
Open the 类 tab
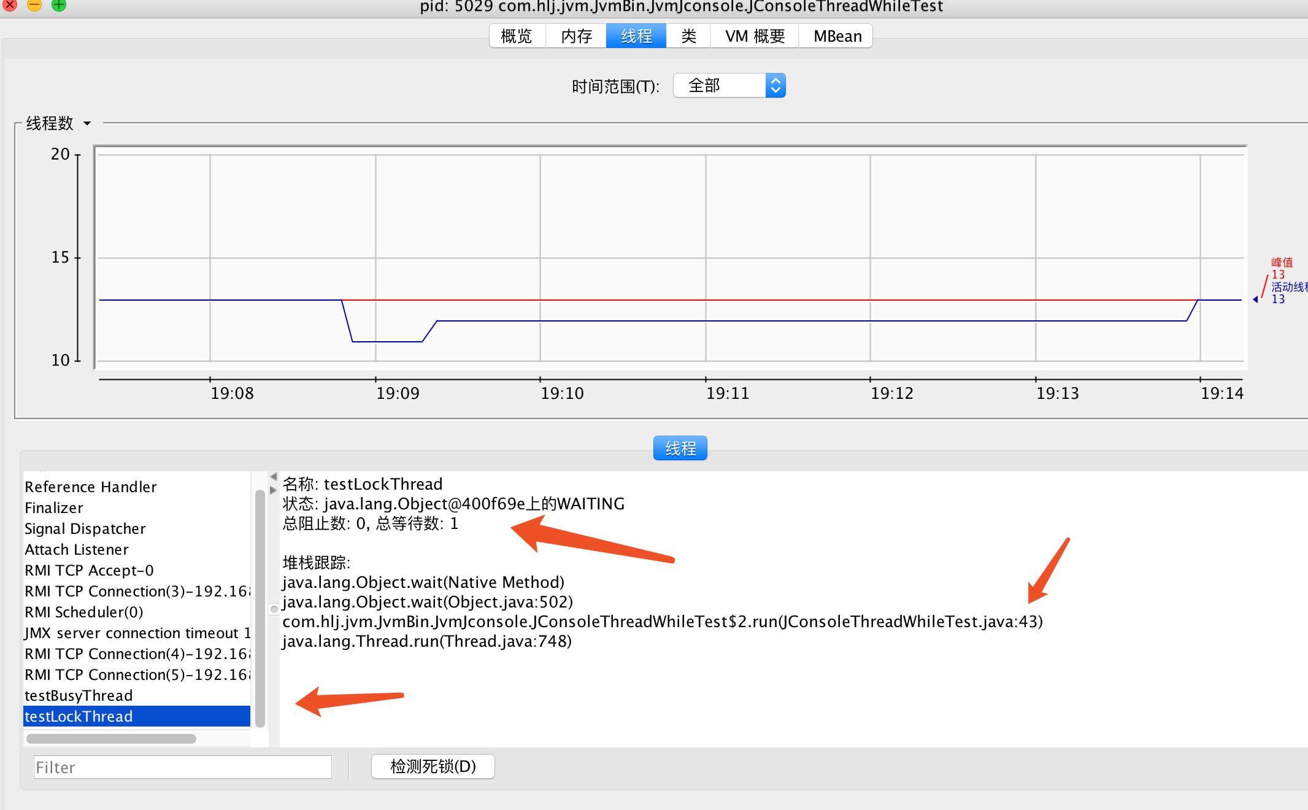688,36
